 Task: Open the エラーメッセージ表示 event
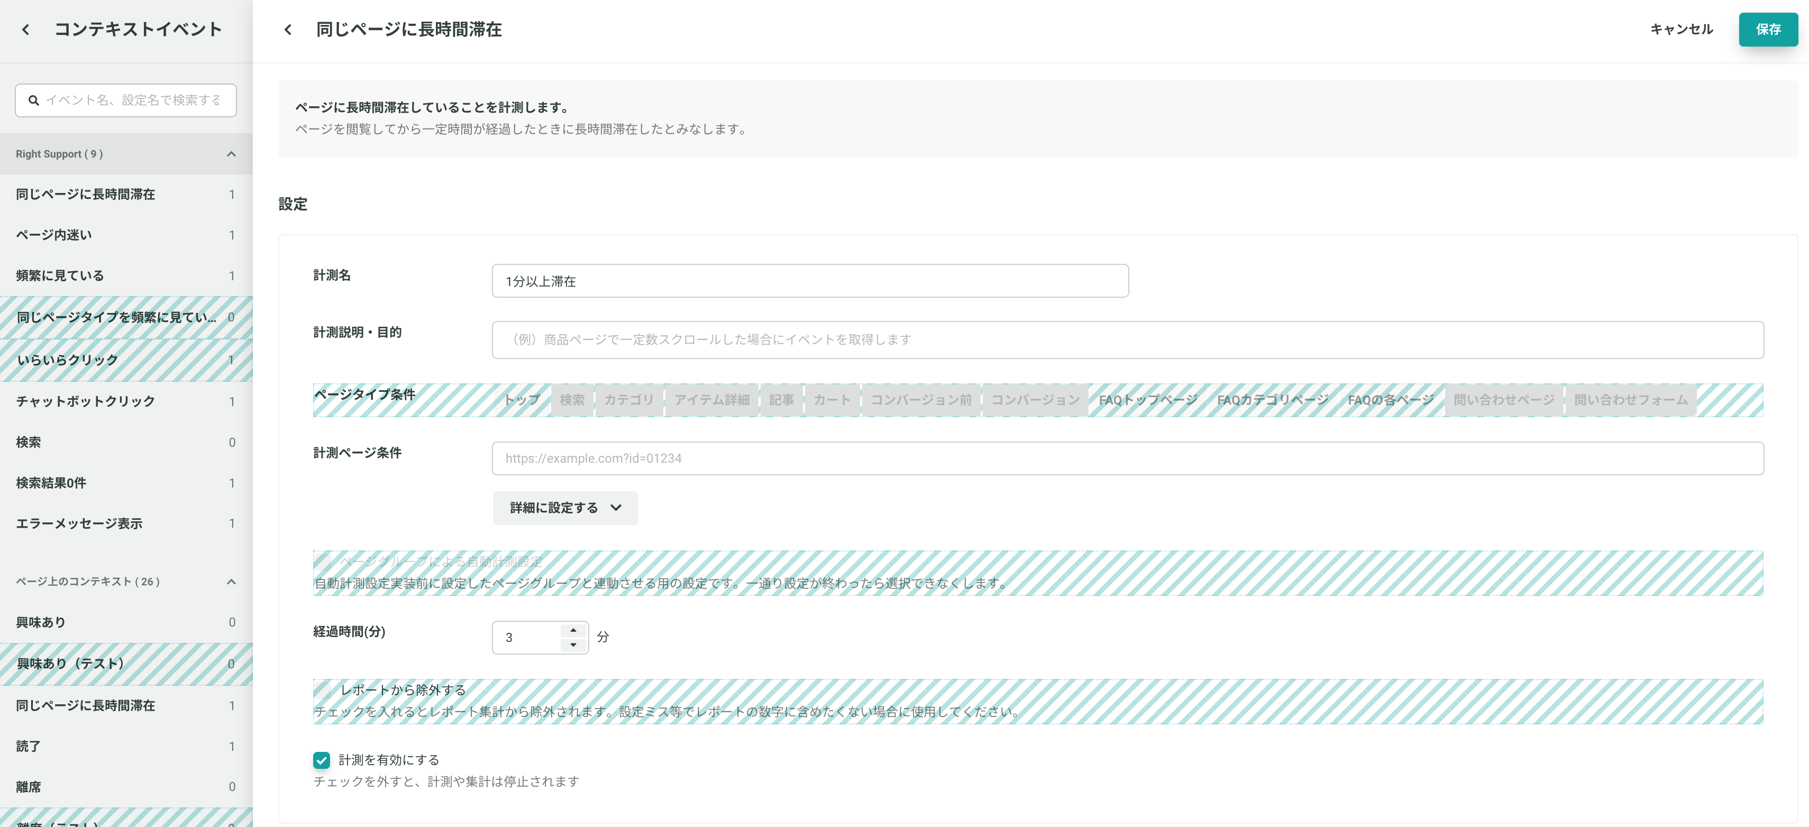click(x=126, y=523)
